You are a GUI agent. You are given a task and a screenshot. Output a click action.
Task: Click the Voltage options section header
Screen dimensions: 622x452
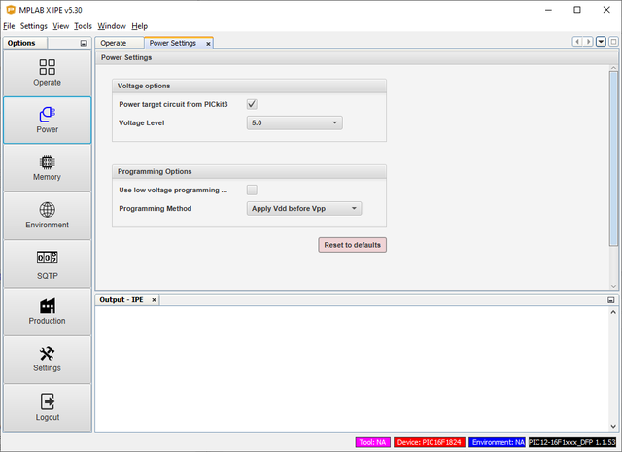[x=249, y=86]
